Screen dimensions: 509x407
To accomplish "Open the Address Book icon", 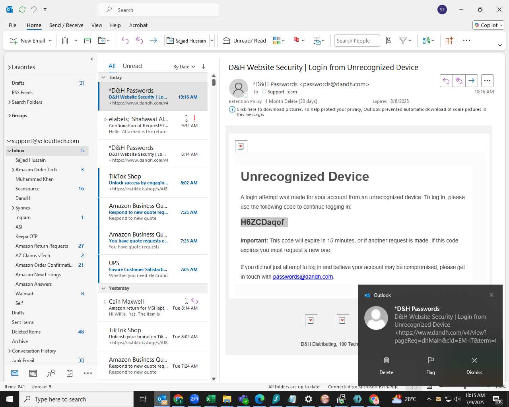I will point(389,41).
